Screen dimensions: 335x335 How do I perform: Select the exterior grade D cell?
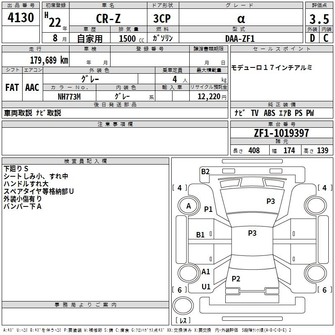[312, 38]
